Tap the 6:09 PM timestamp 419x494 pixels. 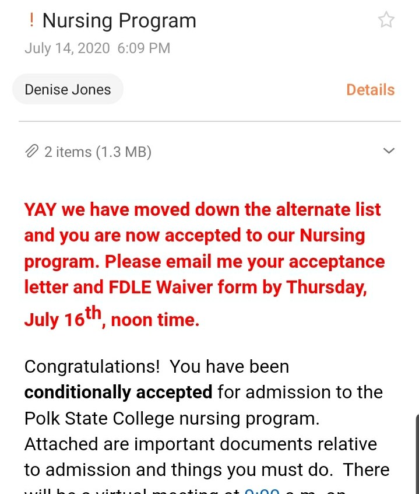coord(144,48)
